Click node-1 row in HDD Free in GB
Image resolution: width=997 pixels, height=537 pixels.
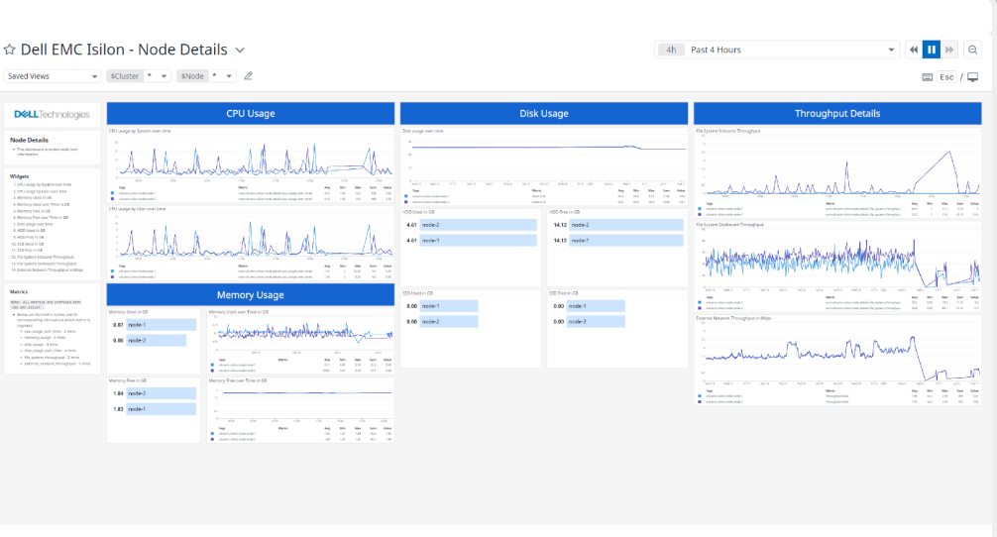pos(617,240)
